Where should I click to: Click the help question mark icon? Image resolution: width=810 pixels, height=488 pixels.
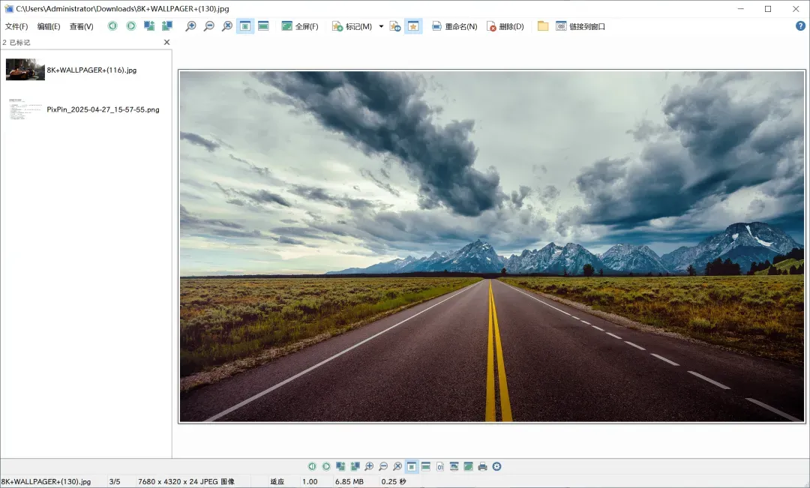800,25
